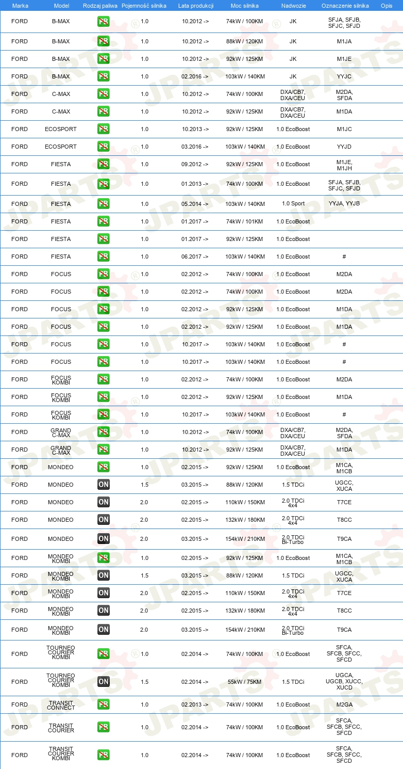
Task: Select the Ecosport 03.2016 production date cell
Action: click(195, 147)
